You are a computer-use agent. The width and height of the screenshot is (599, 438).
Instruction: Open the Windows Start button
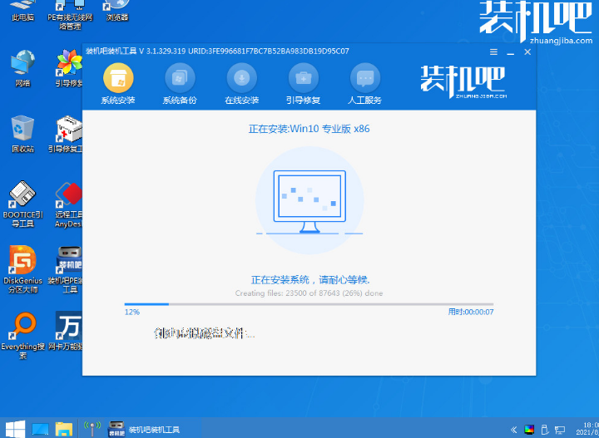click(14, 429)
